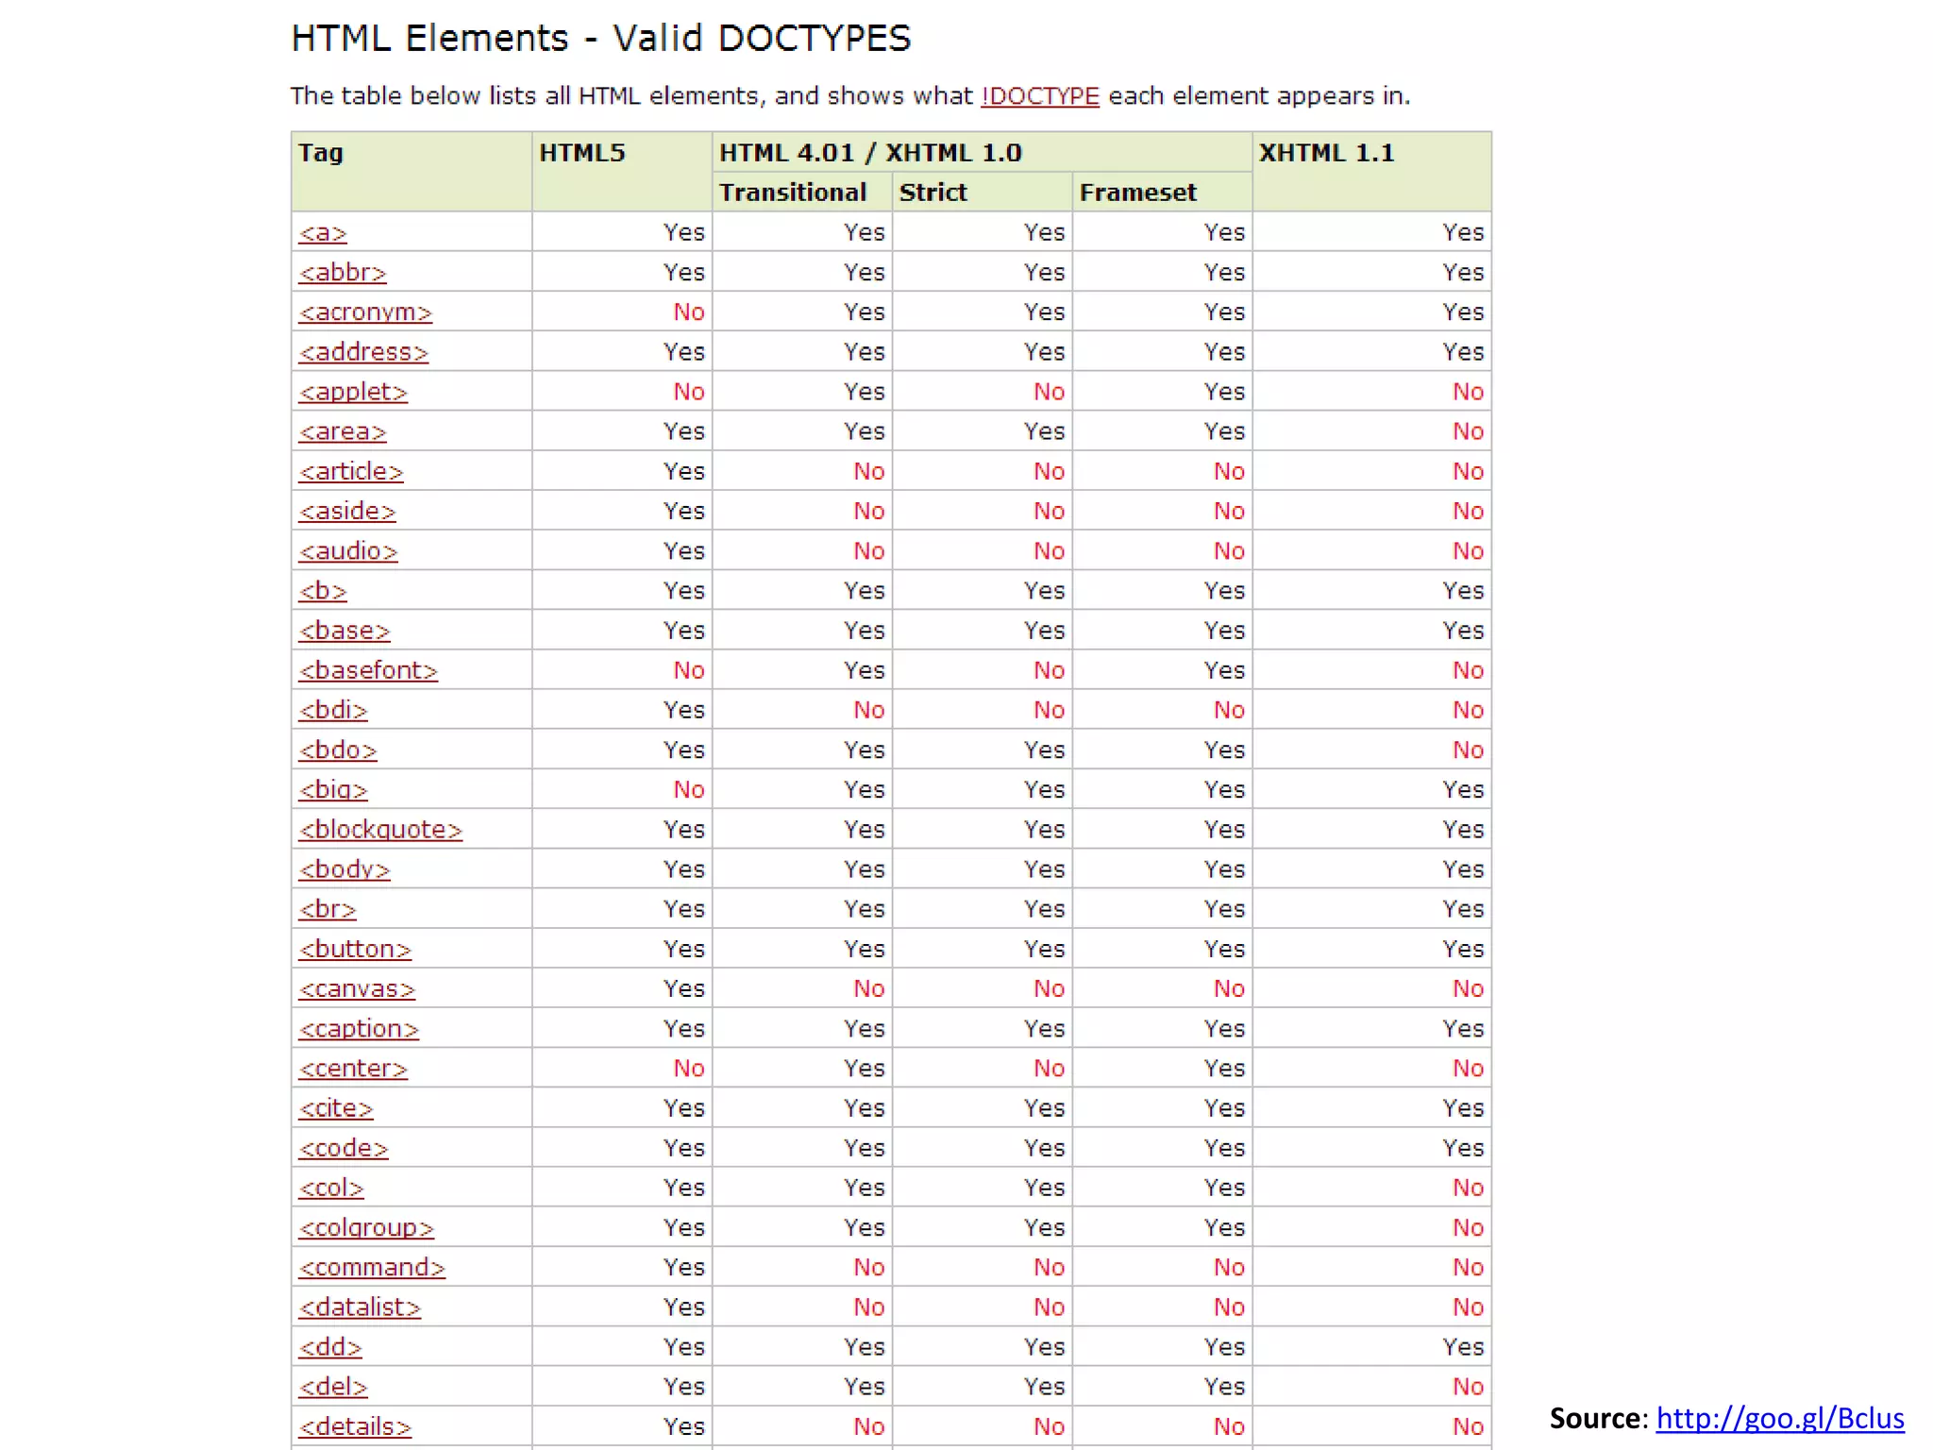This screenshot has height=1450, width=1933.
Task: Click the XHTML 1.1 column header
Action: click(1372, 172)
